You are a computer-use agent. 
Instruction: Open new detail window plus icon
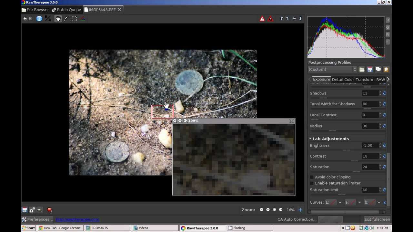(x=300, y=210)
